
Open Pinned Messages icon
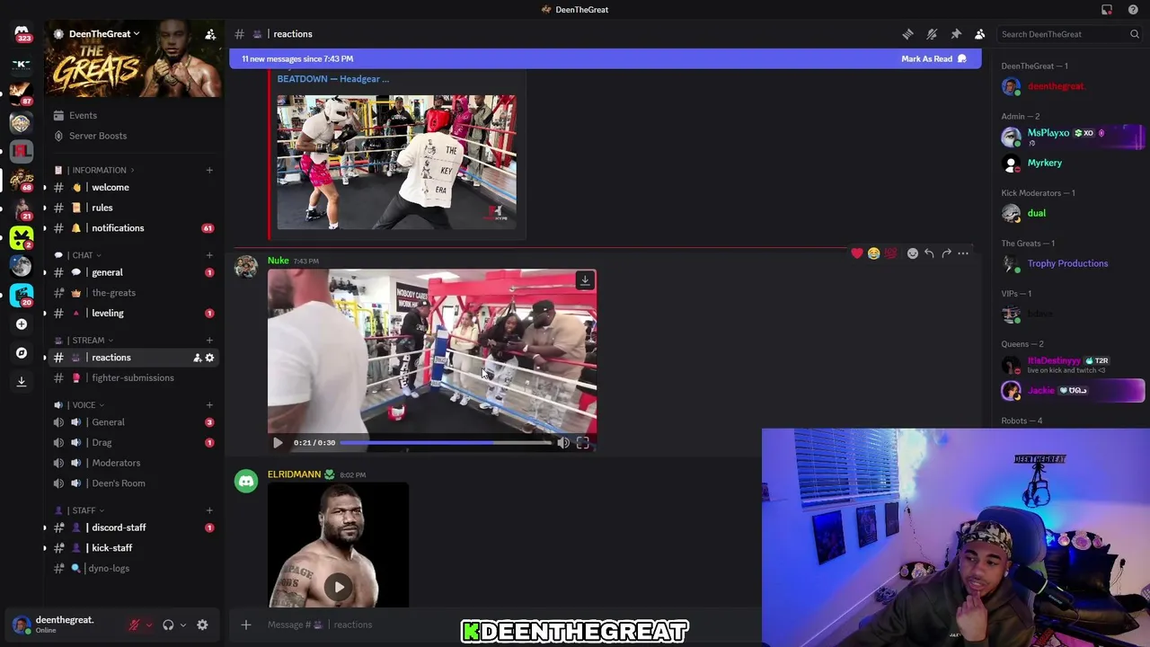(x=956, y=34)
